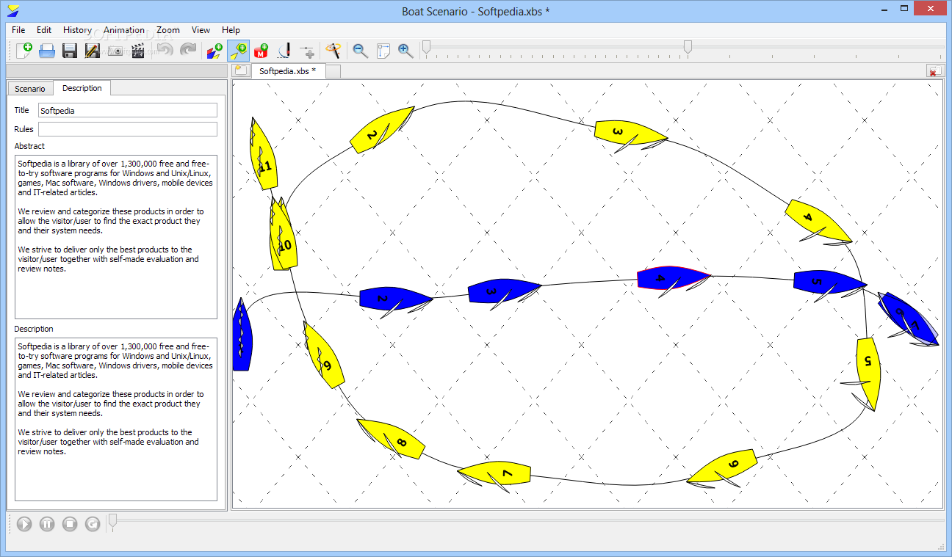Screen dimensions: 952x557
Task: Select the Softpedia.xbs document tab
Action: [x=288, y=70]
